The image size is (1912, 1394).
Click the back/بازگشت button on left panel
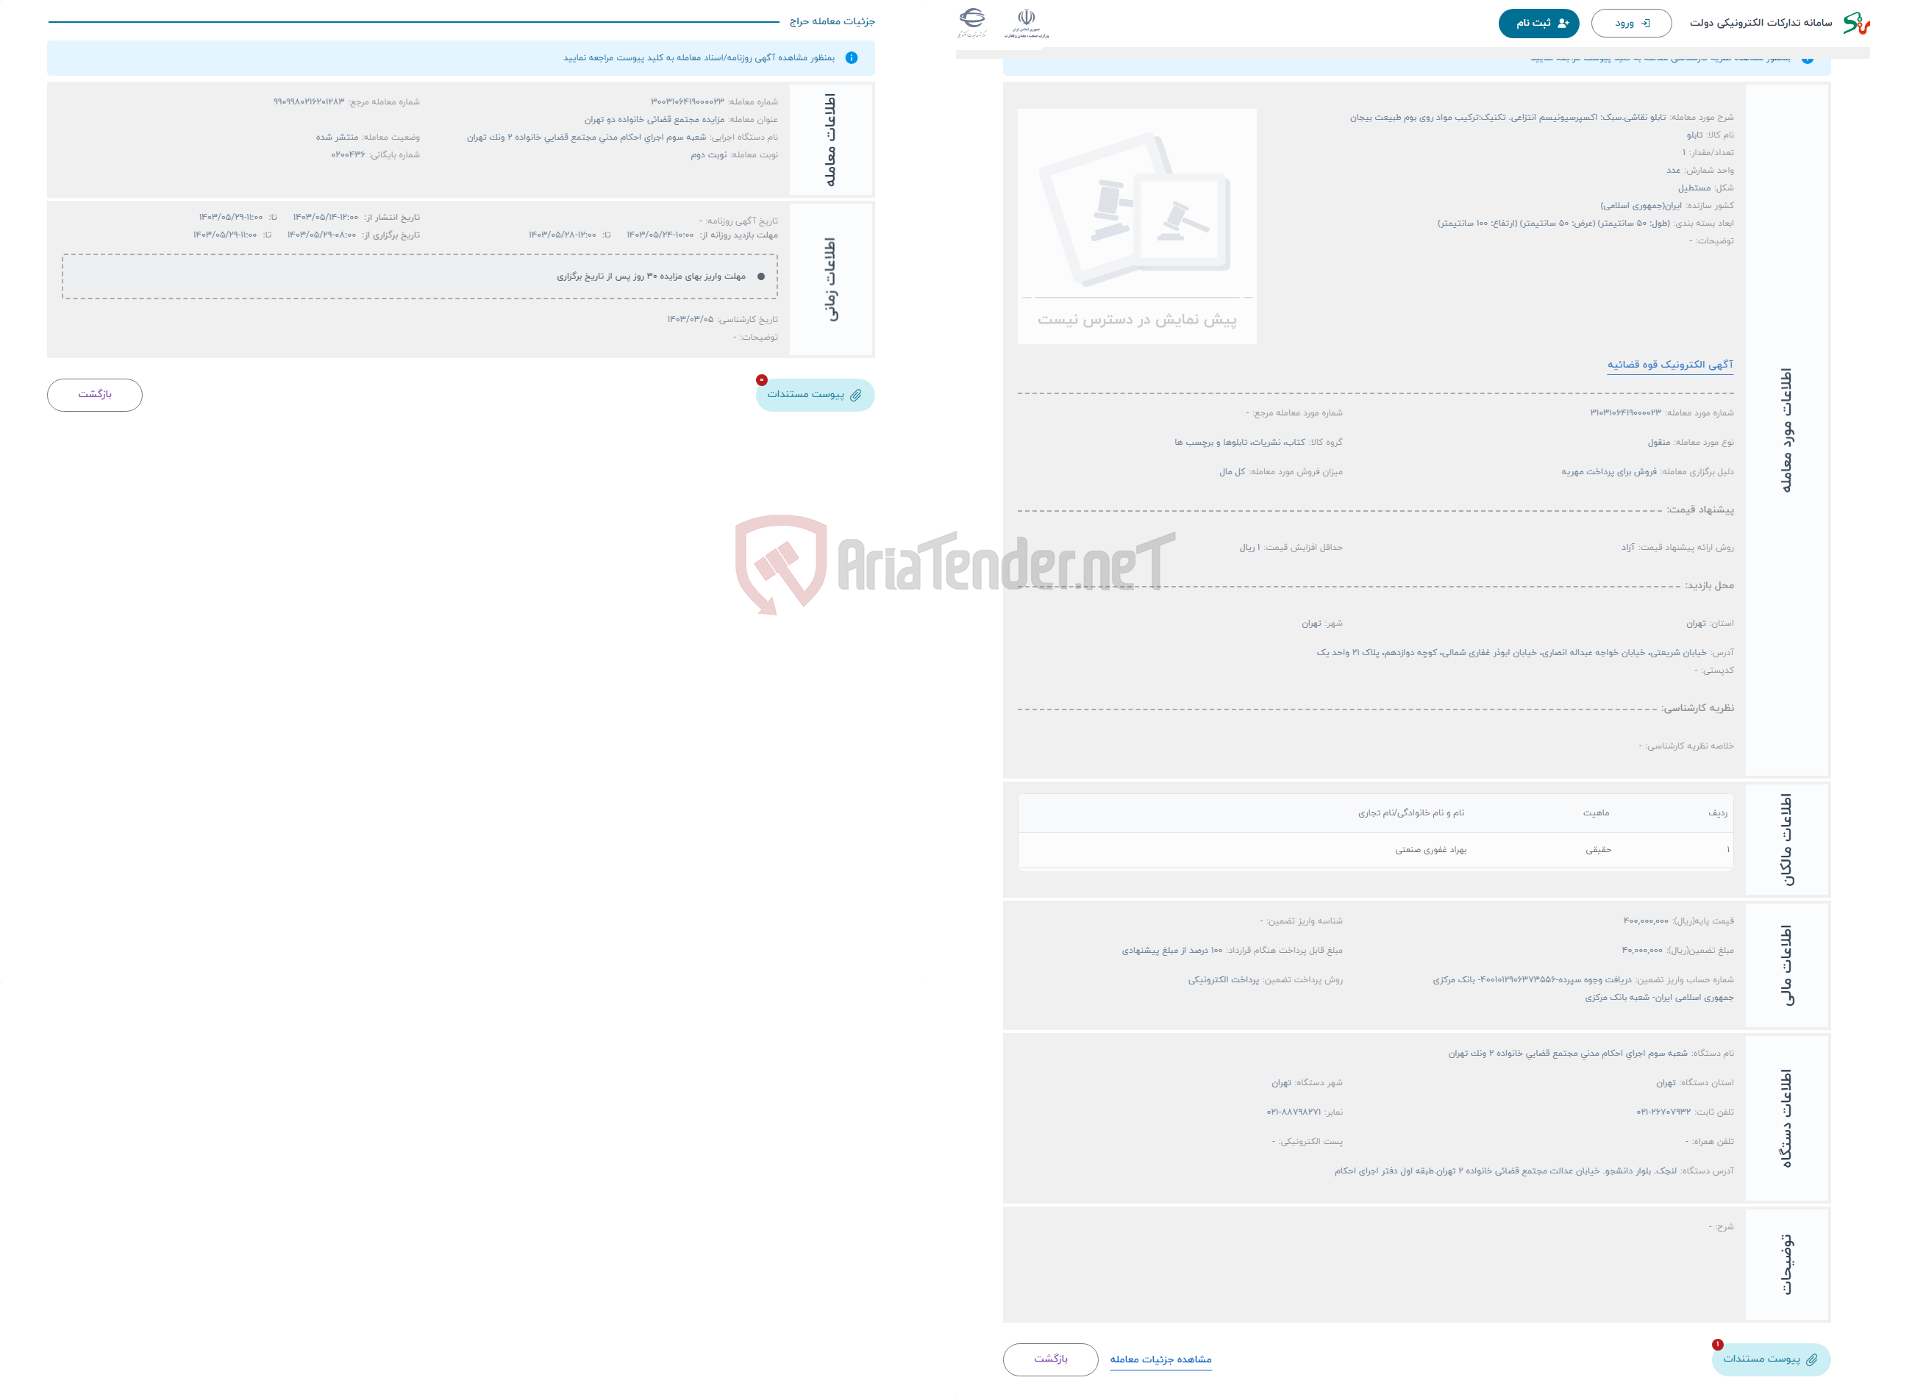(x=93, y=393)
